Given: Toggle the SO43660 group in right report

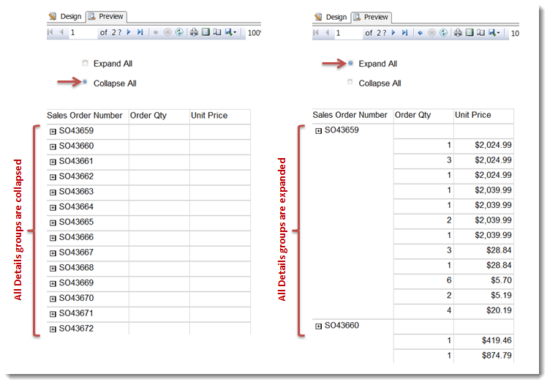Looking at the screenshot, I should [x=318, y=326].
